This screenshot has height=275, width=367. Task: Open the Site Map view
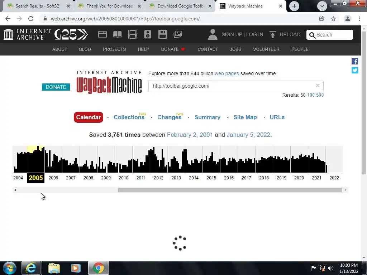[245, 117]
